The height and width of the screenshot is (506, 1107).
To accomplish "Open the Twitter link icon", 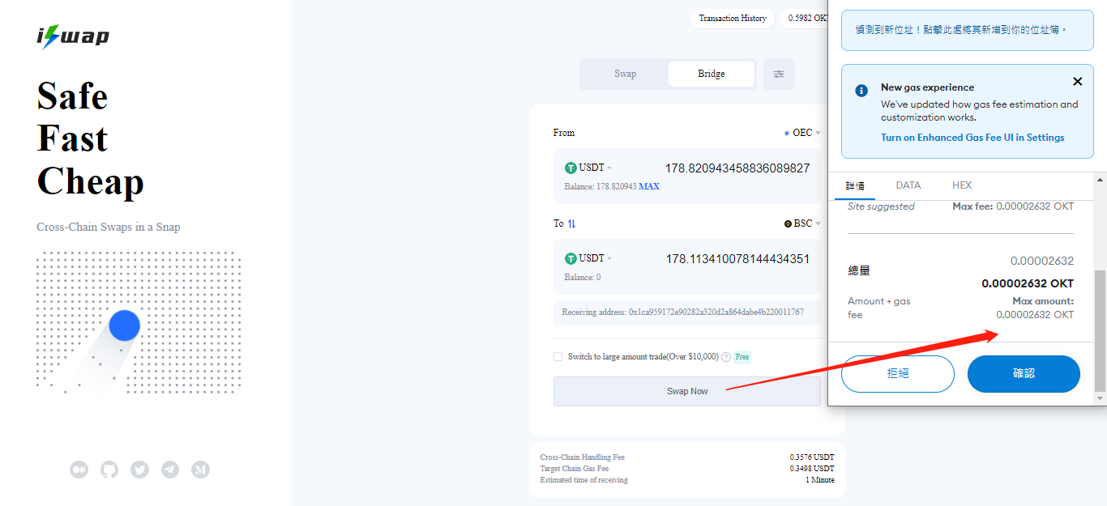I will click(140, 469).
